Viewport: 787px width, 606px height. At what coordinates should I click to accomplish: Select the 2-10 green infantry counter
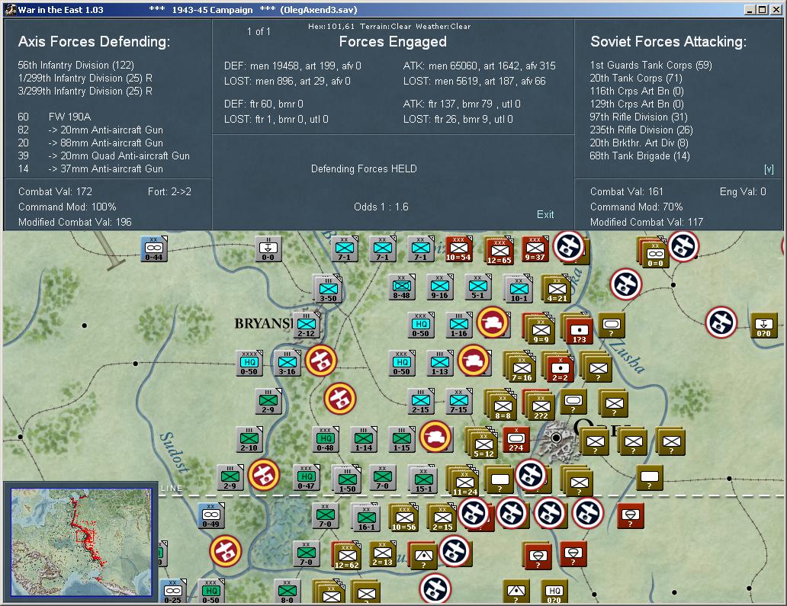(x=249, y=440)
